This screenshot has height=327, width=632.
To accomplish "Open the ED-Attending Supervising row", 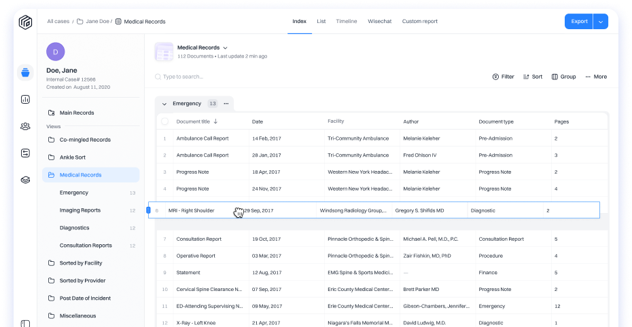I will [x=382, y=306].
